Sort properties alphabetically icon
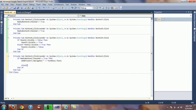The image size is (196, 110). click(x=159, y=19)
